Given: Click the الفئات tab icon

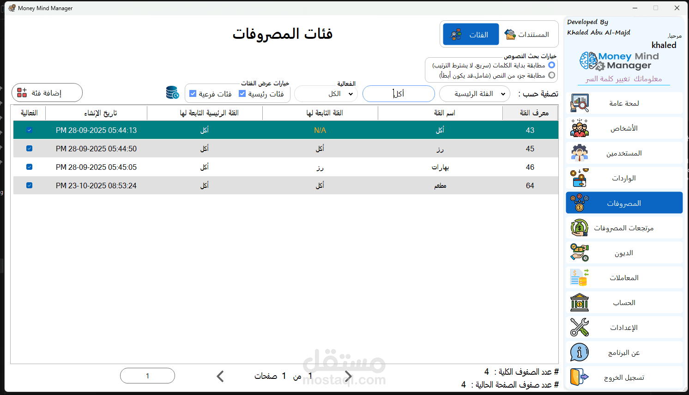Looking at the screenshot, I should pyautogui.click(x=456, y=34).
